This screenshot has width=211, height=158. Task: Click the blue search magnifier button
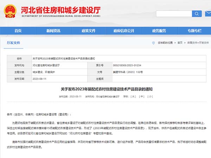[x=197, y=14]
